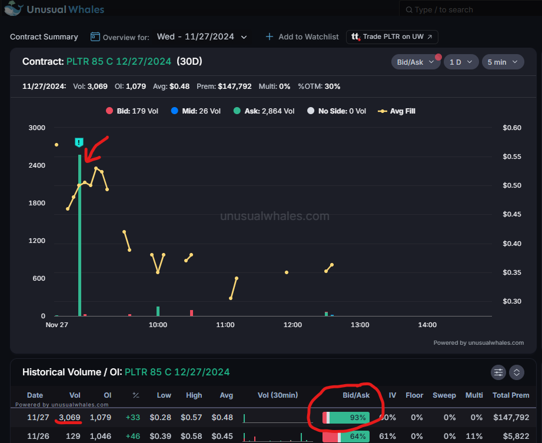The width and height of the screenshot is (542, 443).
Task: Click the +/- change column header icon
Action: click(x=136, y=395)
